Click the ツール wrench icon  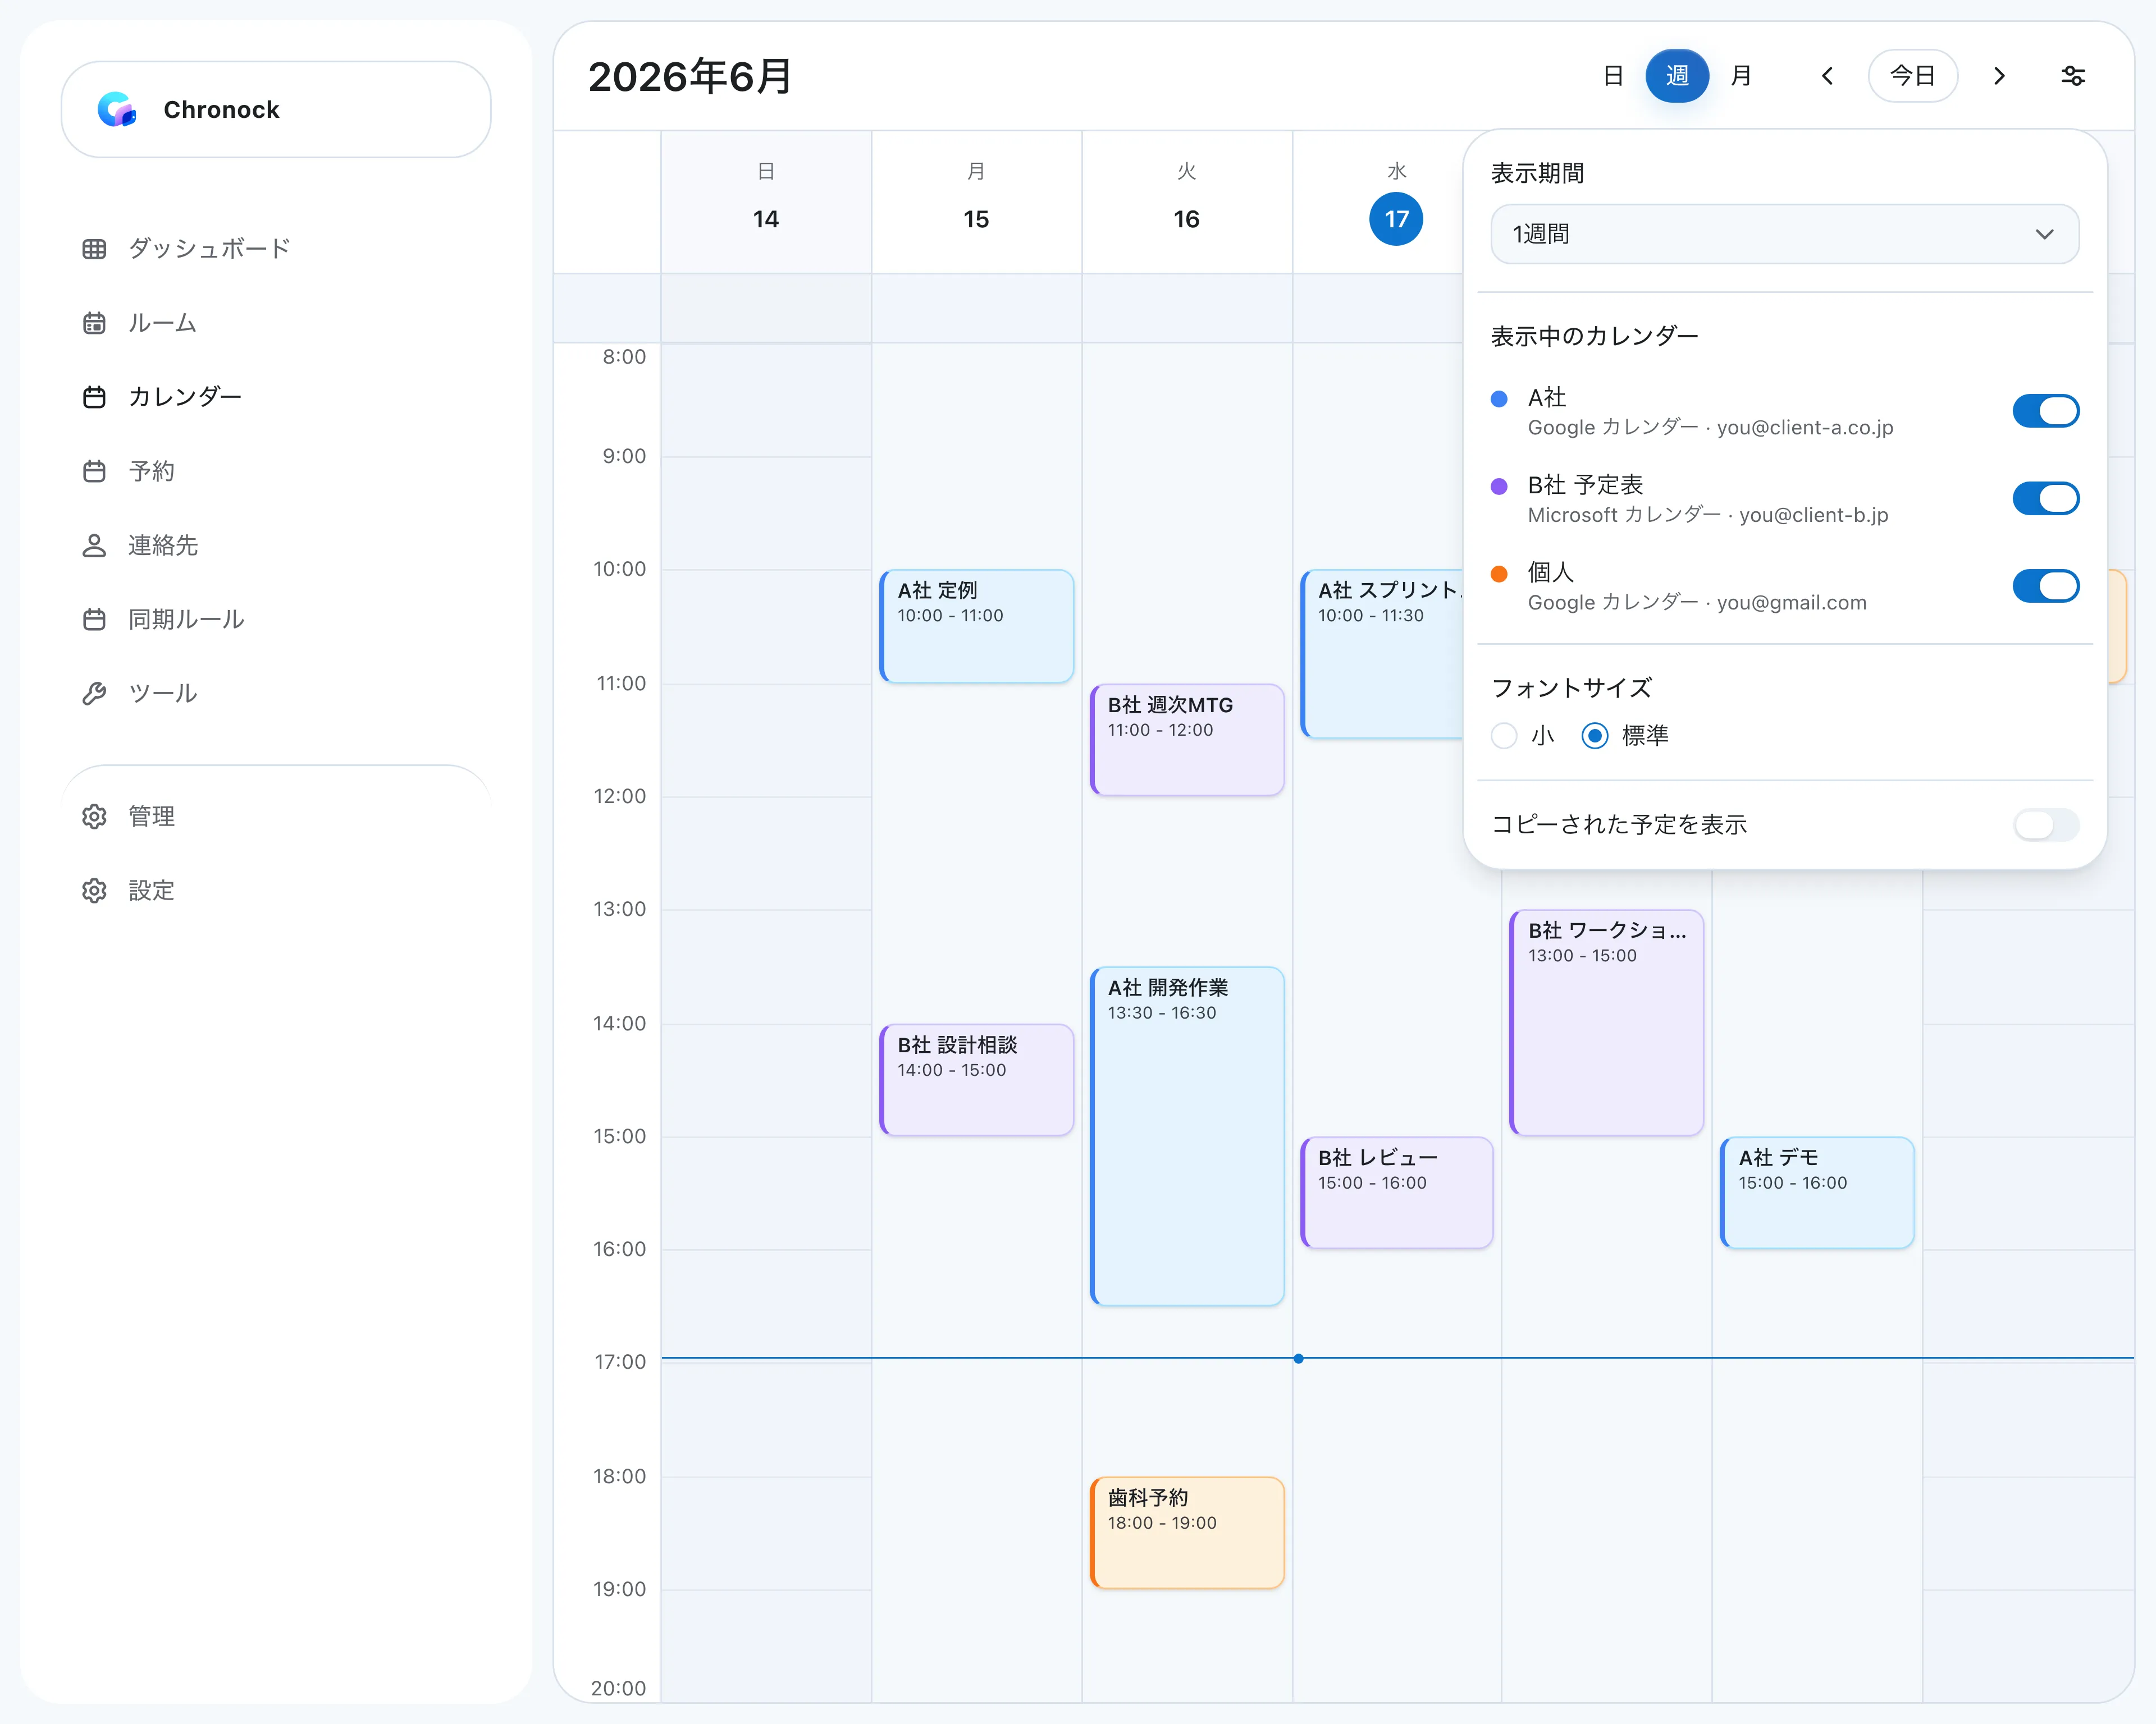point(94,694)
